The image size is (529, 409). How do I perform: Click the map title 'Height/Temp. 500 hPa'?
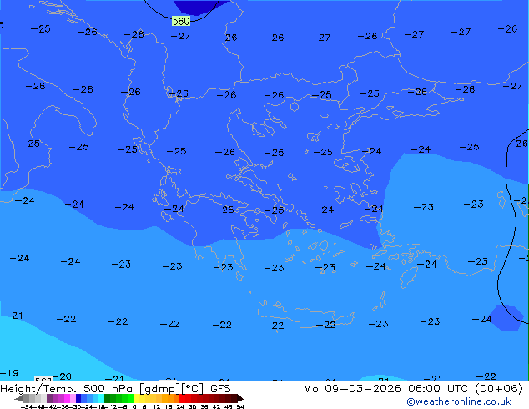pyautogui.click(x=68, y=389)
